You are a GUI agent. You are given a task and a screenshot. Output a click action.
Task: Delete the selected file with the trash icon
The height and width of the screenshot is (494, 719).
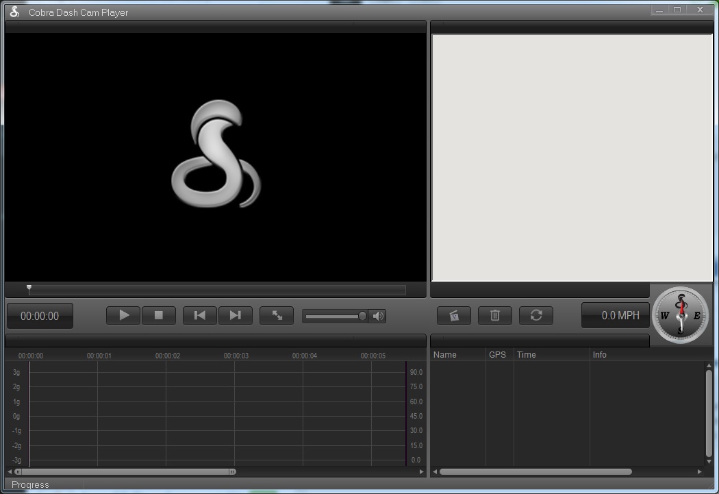[x=495, y=315]
